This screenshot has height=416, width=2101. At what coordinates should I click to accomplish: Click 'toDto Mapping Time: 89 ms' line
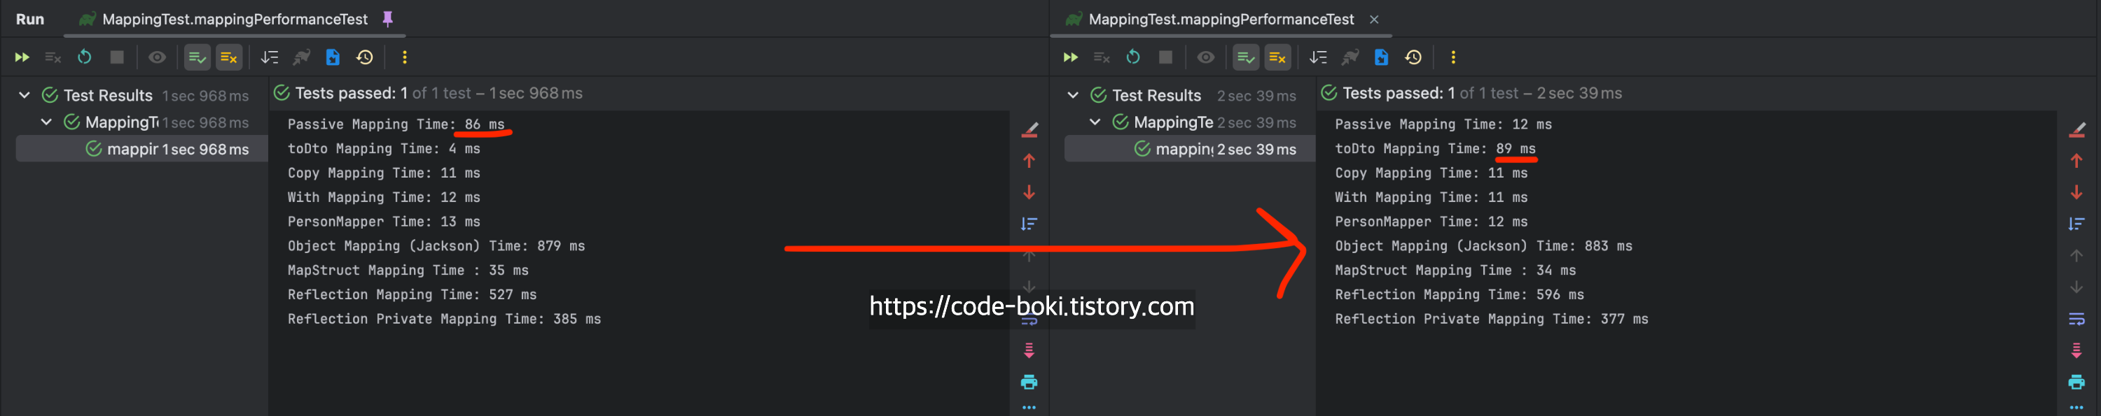pos(1435,148)
